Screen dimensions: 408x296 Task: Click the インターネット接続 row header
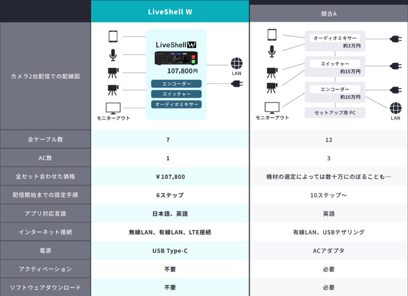(45, 232)
